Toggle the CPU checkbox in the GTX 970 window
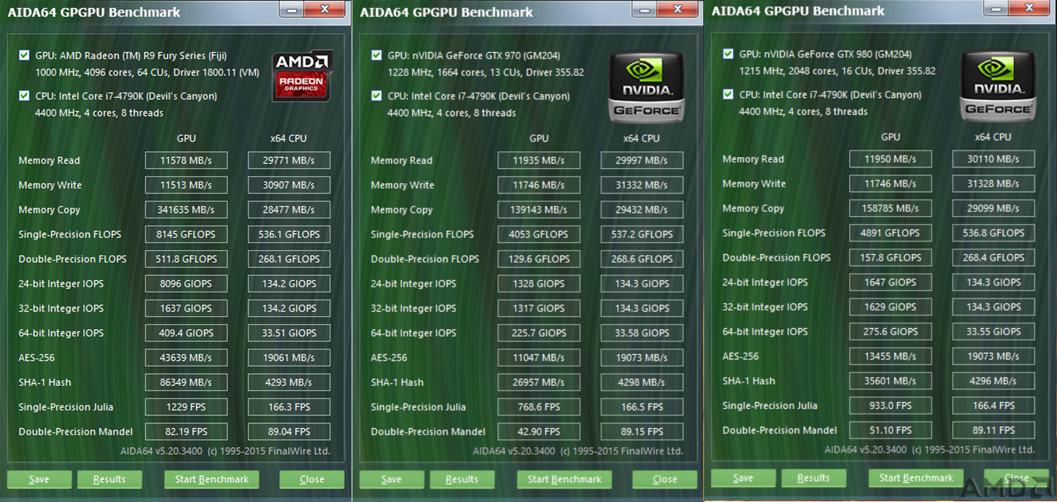 [377, 96]
